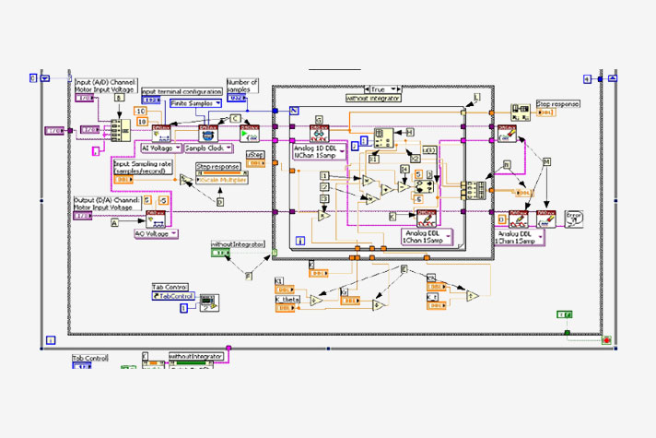
Task: Click the DAQmx Create Channel AI Voltage node
Action: [161, 134]
